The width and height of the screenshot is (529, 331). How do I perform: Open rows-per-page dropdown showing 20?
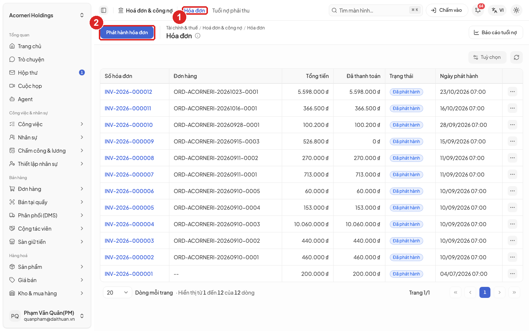(117, 292)
